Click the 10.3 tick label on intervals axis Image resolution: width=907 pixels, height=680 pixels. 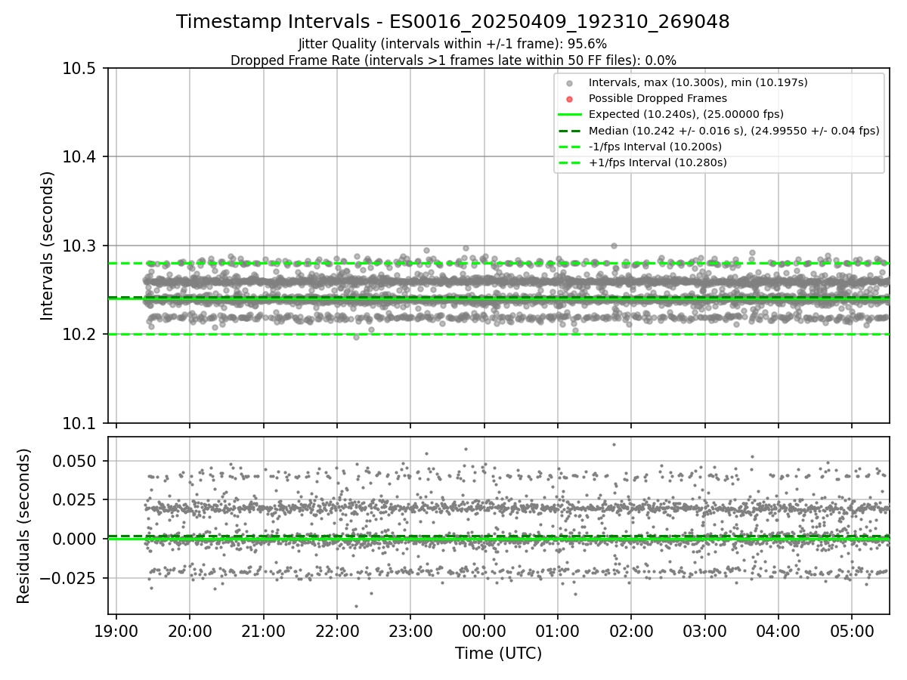point(81,246)
